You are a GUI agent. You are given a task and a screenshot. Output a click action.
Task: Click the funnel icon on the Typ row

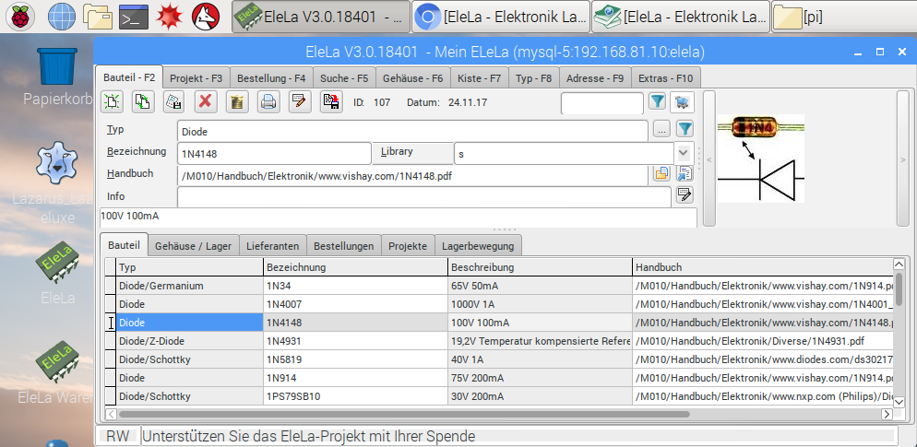point(685,128)
